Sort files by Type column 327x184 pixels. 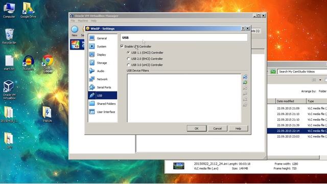coord(317,101)
